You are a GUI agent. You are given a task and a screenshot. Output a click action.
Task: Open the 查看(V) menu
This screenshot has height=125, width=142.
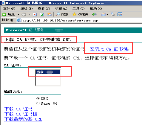point(44,9)
